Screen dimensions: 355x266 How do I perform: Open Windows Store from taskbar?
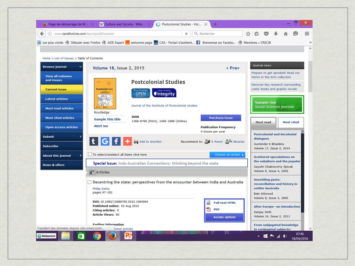coord(81,236)
